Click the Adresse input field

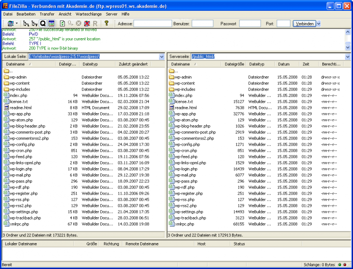[152, 24]
